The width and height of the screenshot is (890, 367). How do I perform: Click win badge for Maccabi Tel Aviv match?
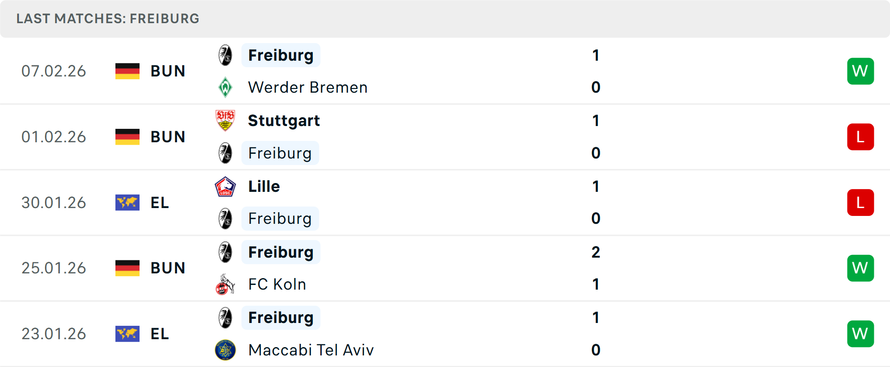coord(860,334)
